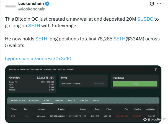Screen dimensions: 168x124
Task: Select the ETH long position row
Action: [x=83, y=116]
